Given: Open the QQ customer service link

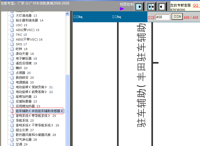Looking at the screenshot, I should pos(196,5).
